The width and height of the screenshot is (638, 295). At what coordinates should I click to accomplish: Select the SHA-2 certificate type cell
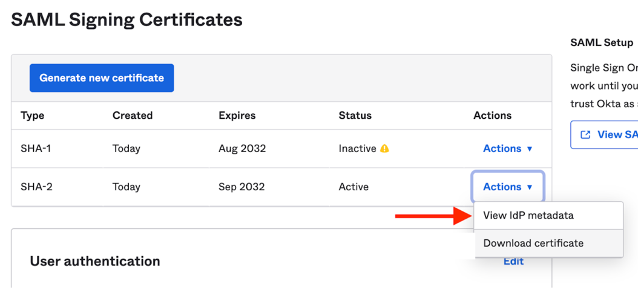(36, 187)
